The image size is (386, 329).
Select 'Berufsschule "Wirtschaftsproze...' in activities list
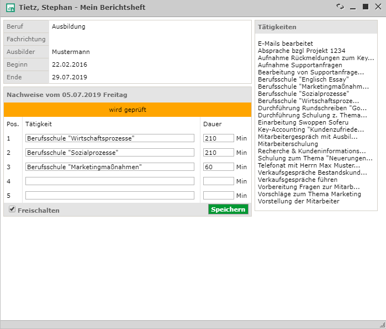click(309, 101)
